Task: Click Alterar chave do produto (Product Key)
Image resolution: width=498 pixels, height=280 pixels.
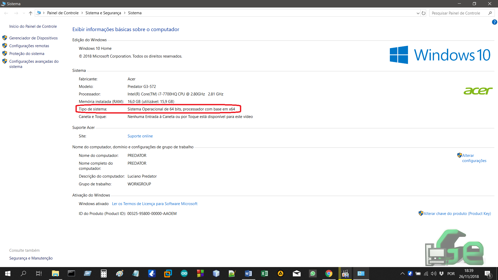Action: pos(457,214)
